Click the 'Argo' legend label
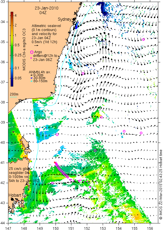 (x=38, y=52)
